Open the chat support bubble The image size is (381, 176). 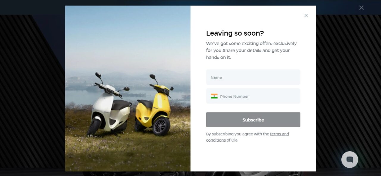pos(350,160)
